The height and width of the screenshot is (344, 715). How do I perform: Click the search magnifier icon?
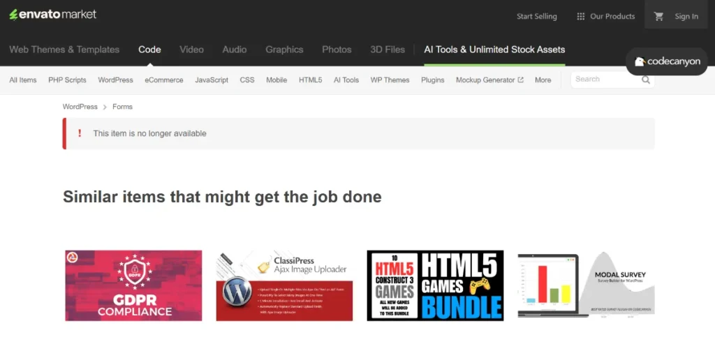click(646, 80)
